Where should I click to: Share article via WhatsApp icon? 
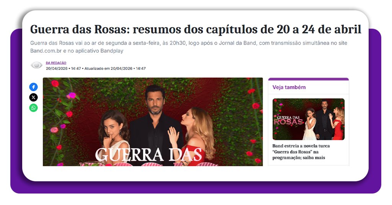pyautogui.click(x=34, y=108)
